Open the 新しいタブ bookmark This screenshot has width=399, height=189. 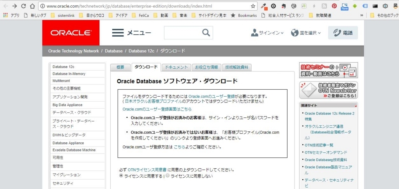35,16
